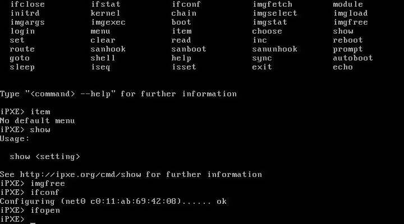
Task: Click the 'imgselect' command entry
Action: coord(274,13)
